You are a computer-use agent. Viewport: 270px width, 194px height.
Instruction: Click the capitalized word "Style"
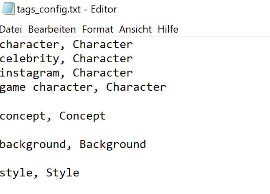click(63, 173)
